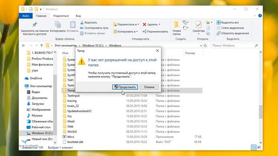Screen dimensions: 278x156
Task: Select Windows 10 (C:) in navigation pane
Action: click(40, 133)
